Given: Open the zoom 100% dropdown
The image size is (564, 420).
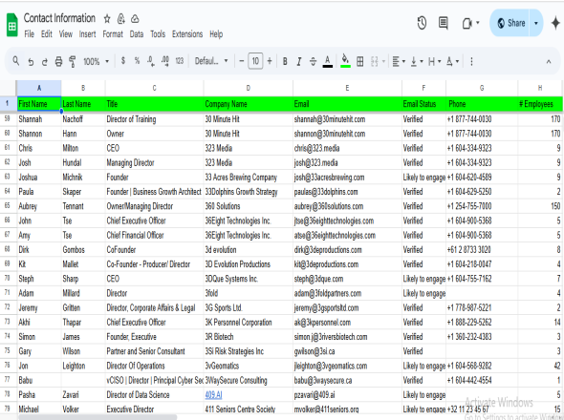Looking at the screenshot, I should tap(96, 61).
